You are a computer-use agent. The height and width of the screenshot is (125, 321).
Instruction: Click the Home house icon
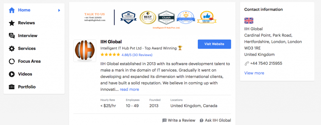point(12,10)
